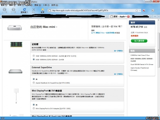
Task: Click the Dual 500GB Serial ATA Drives text
Action: pos(142,64)
